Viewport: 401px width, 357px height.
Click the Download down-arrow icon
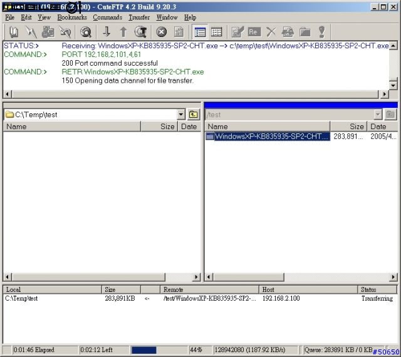click(107, 32)
